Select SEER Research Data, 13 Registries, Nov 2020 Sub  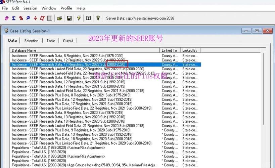click(x=68, y=117)
